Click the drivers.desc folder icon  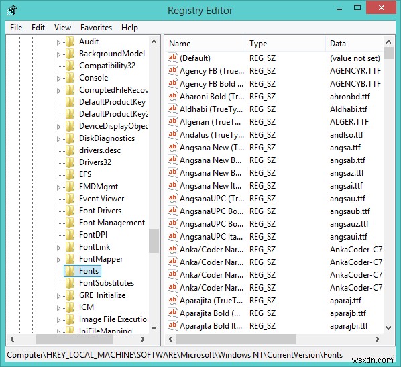tap(70, 150)
